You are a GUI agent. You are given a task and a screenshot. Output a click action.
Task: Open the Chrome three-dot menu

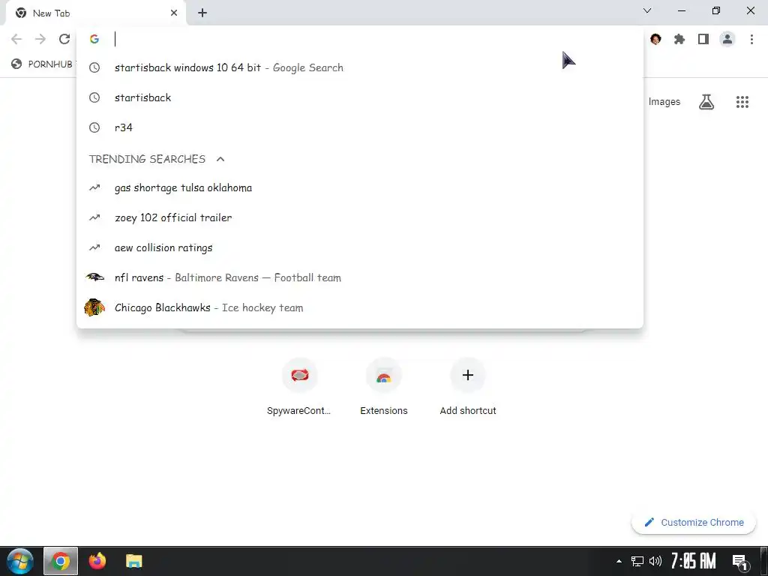pyautogui.click(x=751, y=39)
